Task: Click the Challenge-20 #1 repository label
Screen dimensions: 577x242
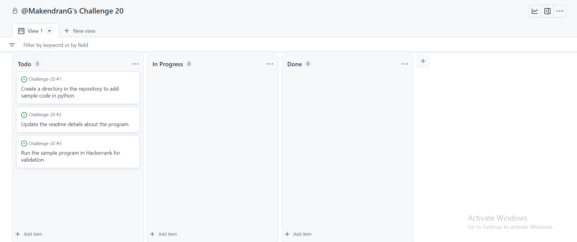Action: click(x=45, y=79)
